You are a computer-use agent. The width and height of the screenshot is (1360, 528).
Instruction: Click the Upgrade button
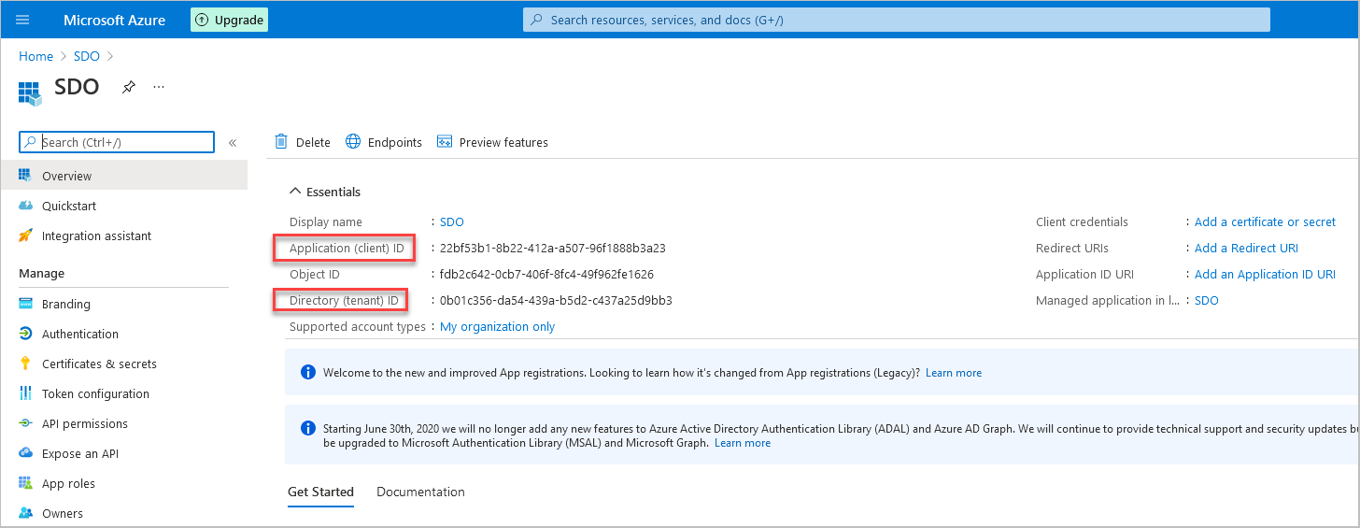click(x=229, y=20)
